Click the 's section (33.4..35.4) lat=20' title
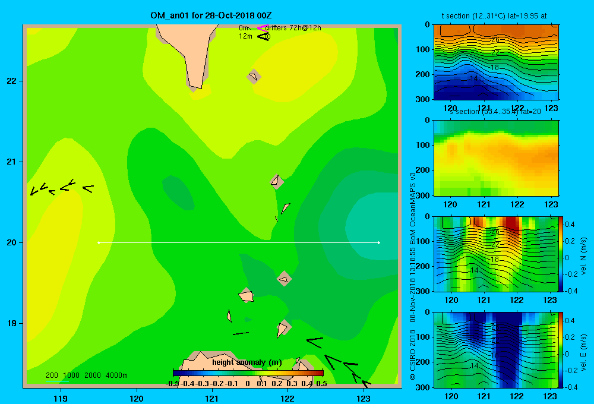This screenshot has width=594, height=404. pos(495,112)
